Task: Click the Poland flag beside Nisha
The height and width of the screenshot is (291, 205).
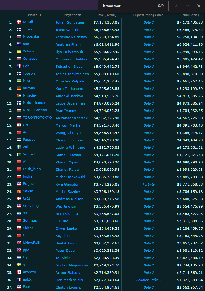Action: tap(19, 177)
